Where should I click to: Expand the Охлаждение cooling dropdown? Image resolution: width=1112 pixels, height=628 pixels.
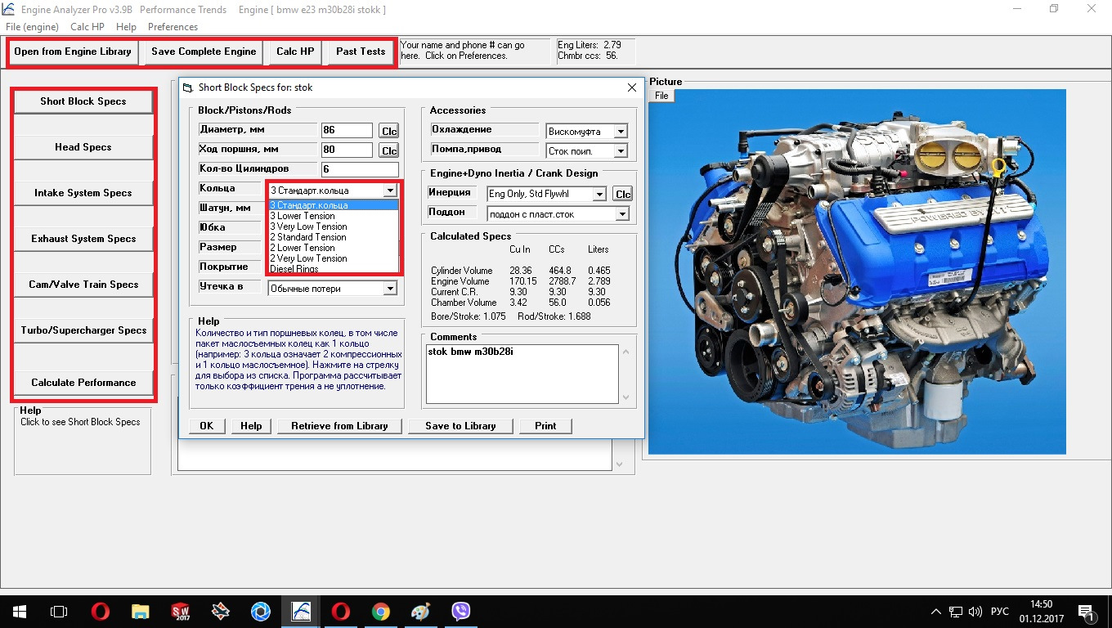[621, 132]
